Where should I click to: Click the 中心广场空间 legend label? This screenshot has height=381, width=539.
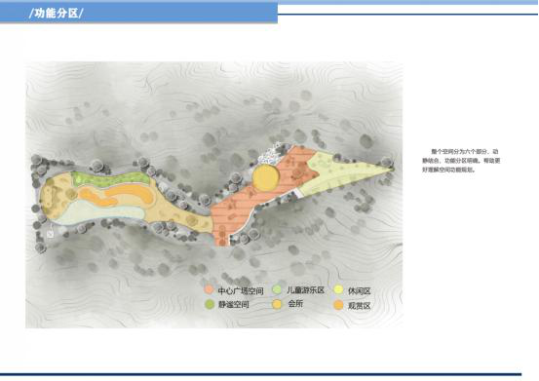(241, 290)
